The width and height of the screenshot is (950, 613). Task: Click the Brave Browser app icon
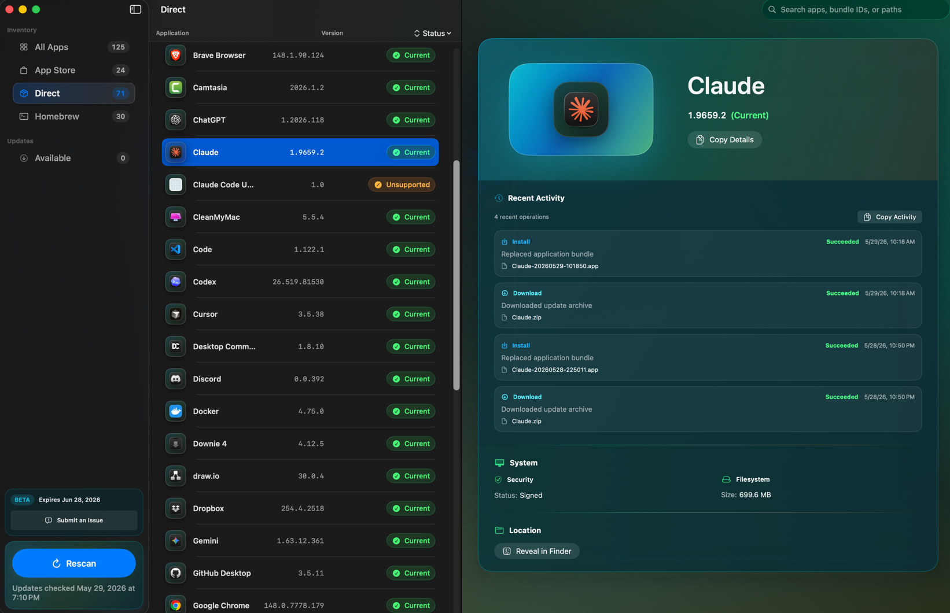(x=176, y=55)
